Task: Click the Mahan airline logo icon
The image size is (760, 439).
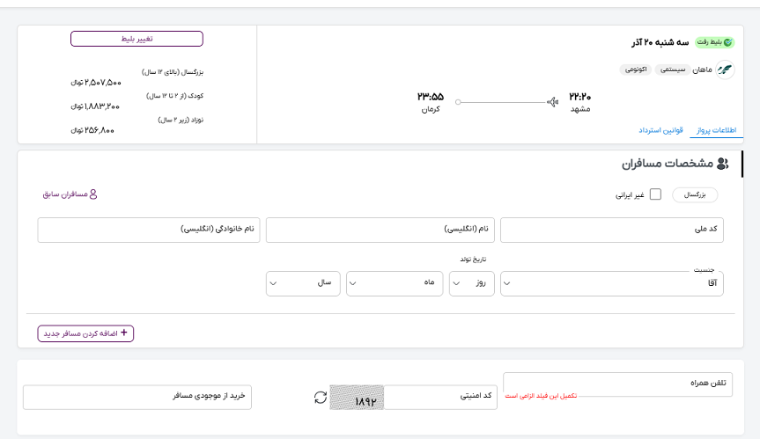Action: pyautogui.click(x=725, y=70)
